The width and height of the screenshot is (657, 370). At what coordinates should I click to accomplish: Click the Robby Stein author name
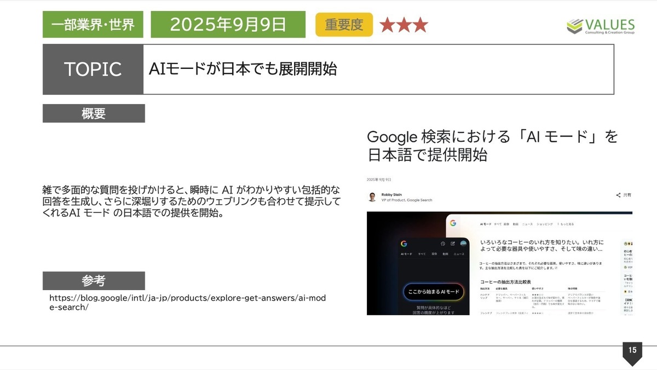pyautogui.click(x=391, y=194)
